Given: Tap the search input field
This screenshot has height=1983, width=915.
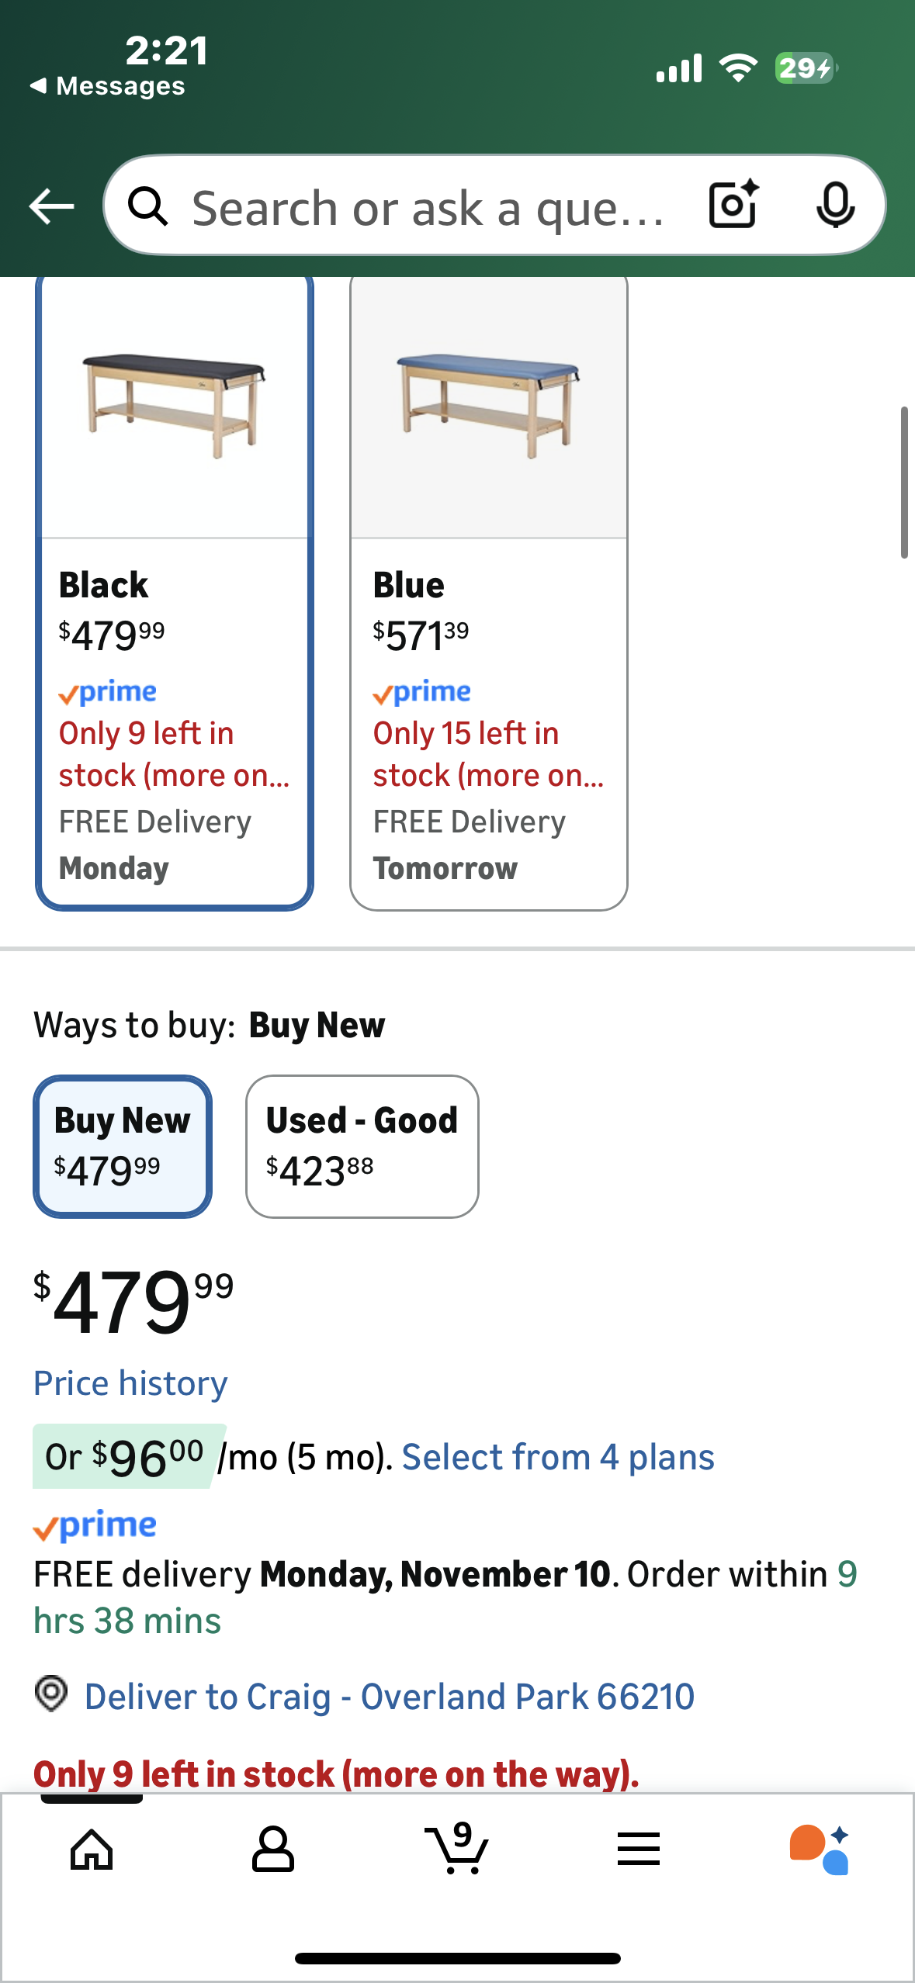Looking at the screenshot, I should [427, 208].
